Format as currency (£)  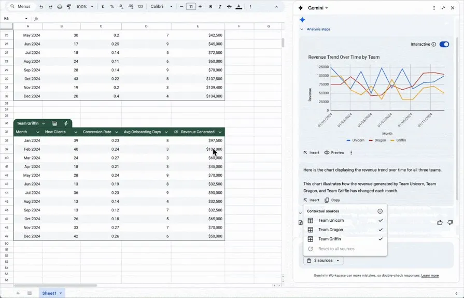pyautogui.click(x=103, y=7)
